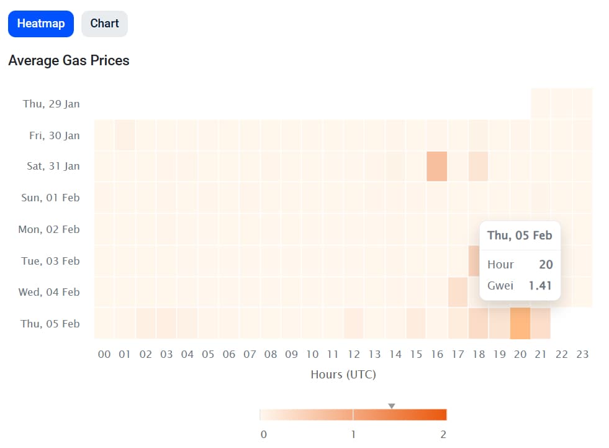Image resolution: width=609 pixels, height=448 pixels.
Task: Click the Sat 31 Jan hour 18 cell
Action: [479, 166]
